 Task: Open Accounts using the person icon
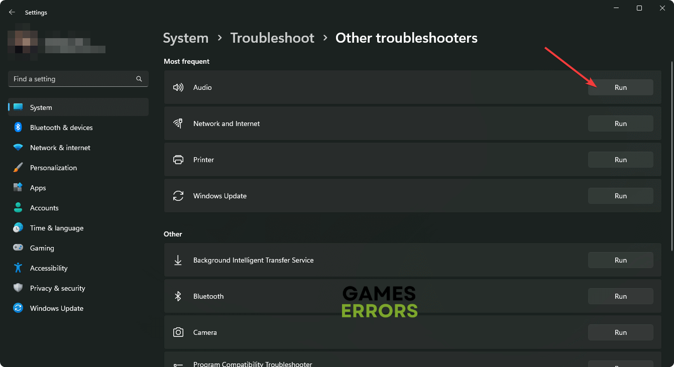tap(18, 208)
